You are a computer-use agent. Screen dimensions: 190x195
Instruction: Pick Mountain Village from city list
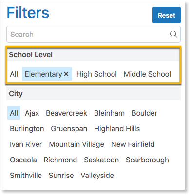[76, 144]
